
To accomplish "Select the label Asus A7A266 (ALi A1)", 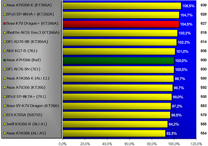I will coord(26,133).
